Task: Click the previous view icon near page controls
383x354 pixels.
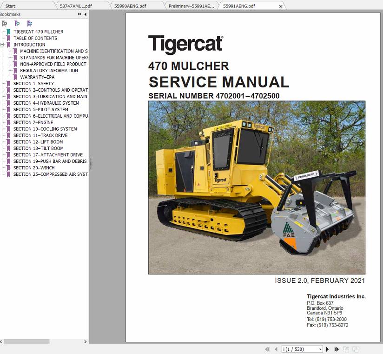Action: (346, 349)
